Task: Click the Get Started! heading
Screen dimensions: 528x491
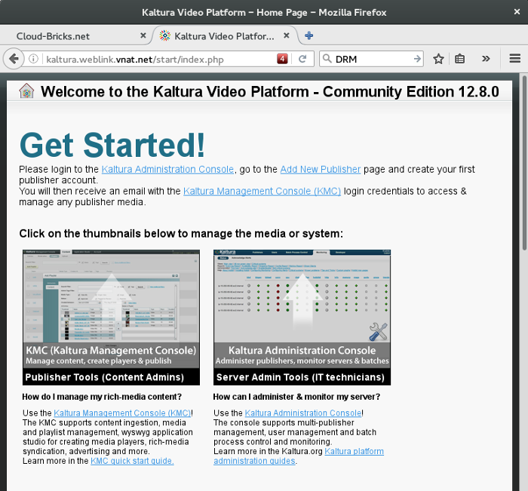Action: point(112,145)
